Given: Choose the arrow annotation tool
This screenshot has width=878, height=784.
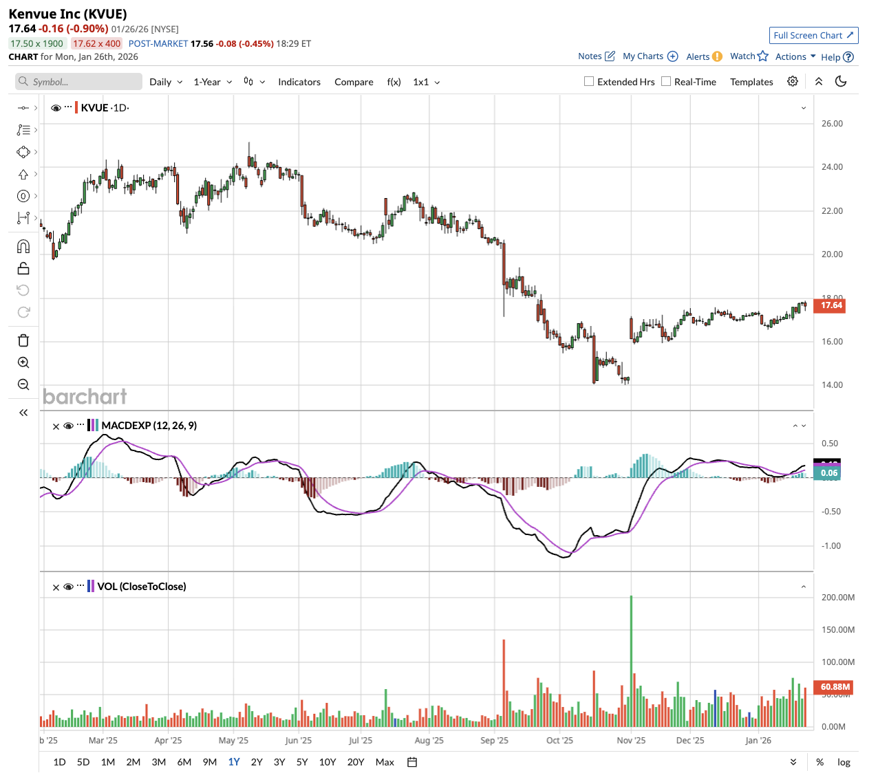Looking at the screenshot, I should click(x=23, y=174).
